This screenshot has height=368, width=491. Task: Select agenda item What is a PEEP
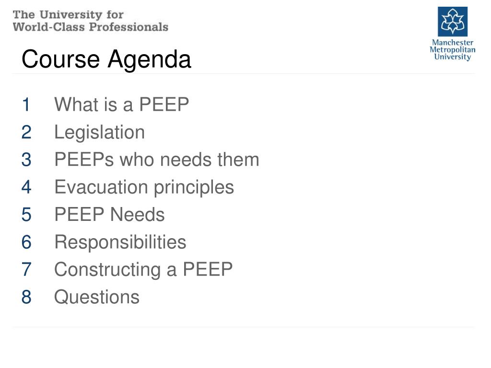point(121,104)
